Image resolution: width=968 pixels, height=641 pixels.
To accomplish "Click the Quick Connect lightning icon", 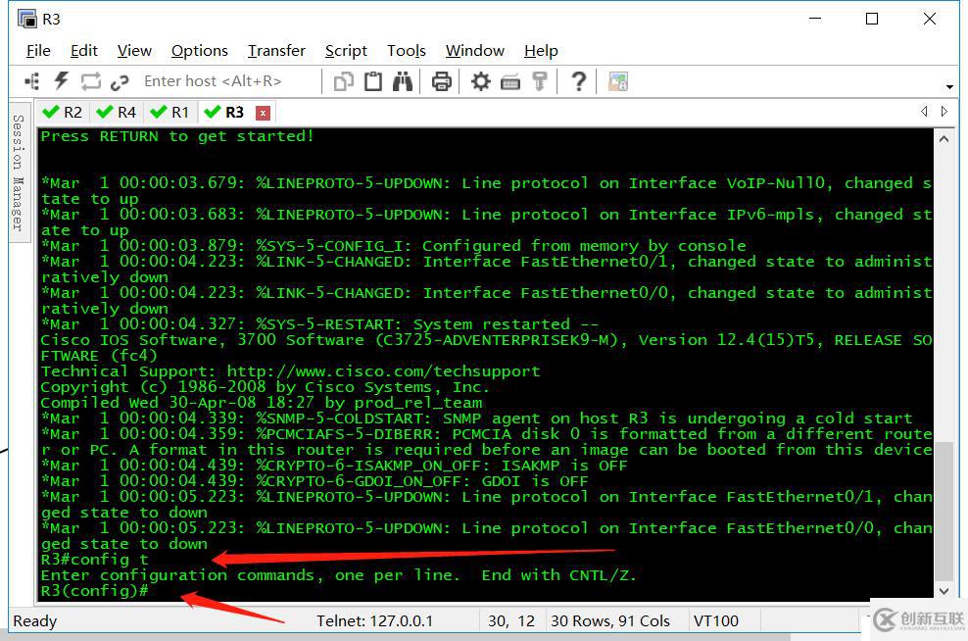I will [x=61, y=81].
